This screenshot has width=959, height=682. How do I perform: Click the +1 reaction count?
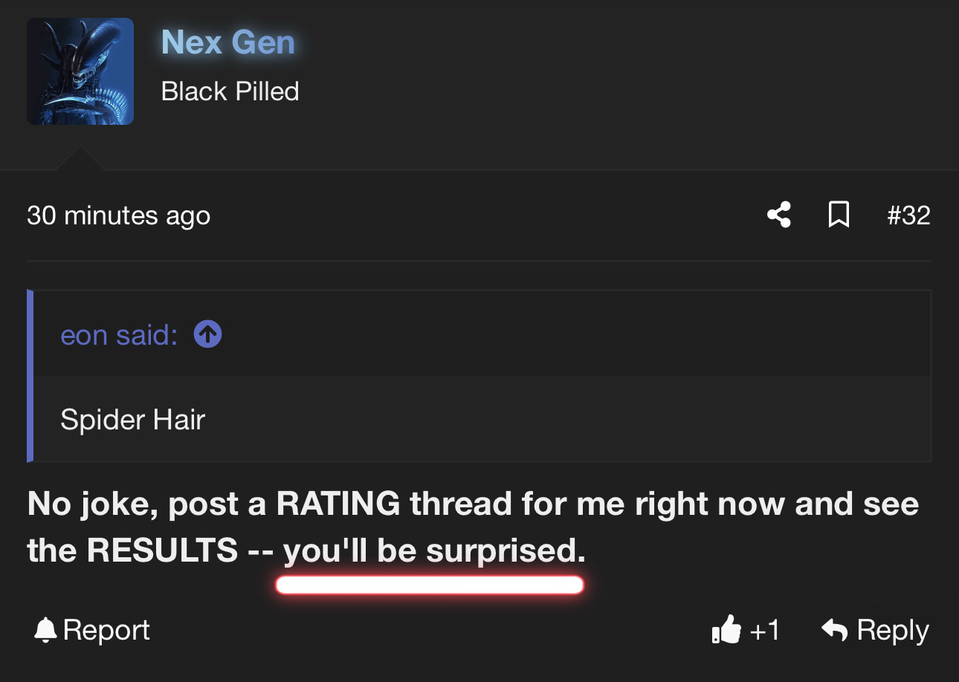(x=765, y=630)
